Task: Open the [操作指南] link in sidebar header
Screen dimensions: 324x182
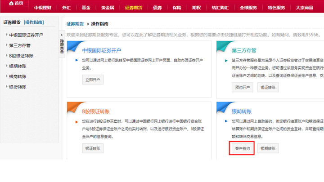Action: pos(34,22)
